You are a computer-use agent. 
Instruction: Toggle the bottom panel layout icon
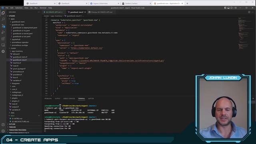pos(228,8)
